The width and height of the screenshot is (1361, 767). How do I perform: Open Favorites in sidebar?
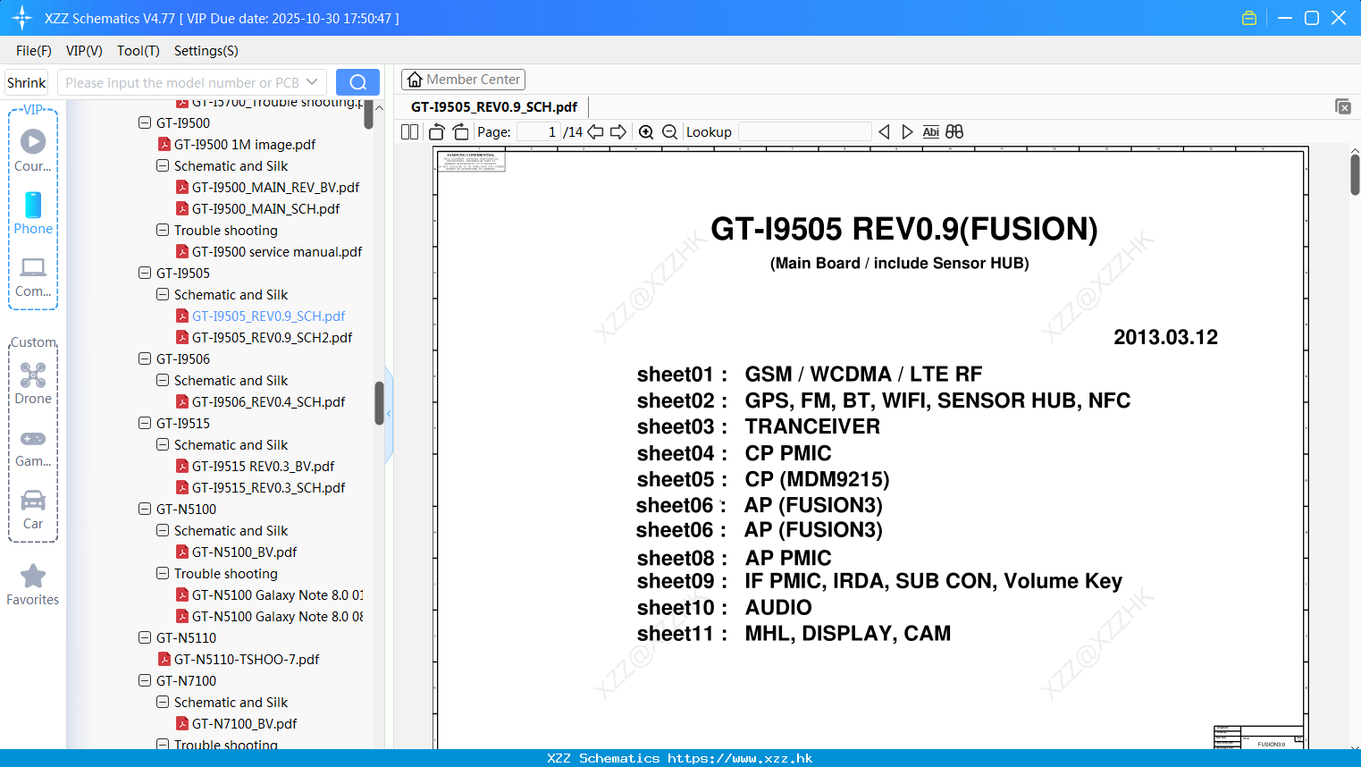(x=33, y=586)
